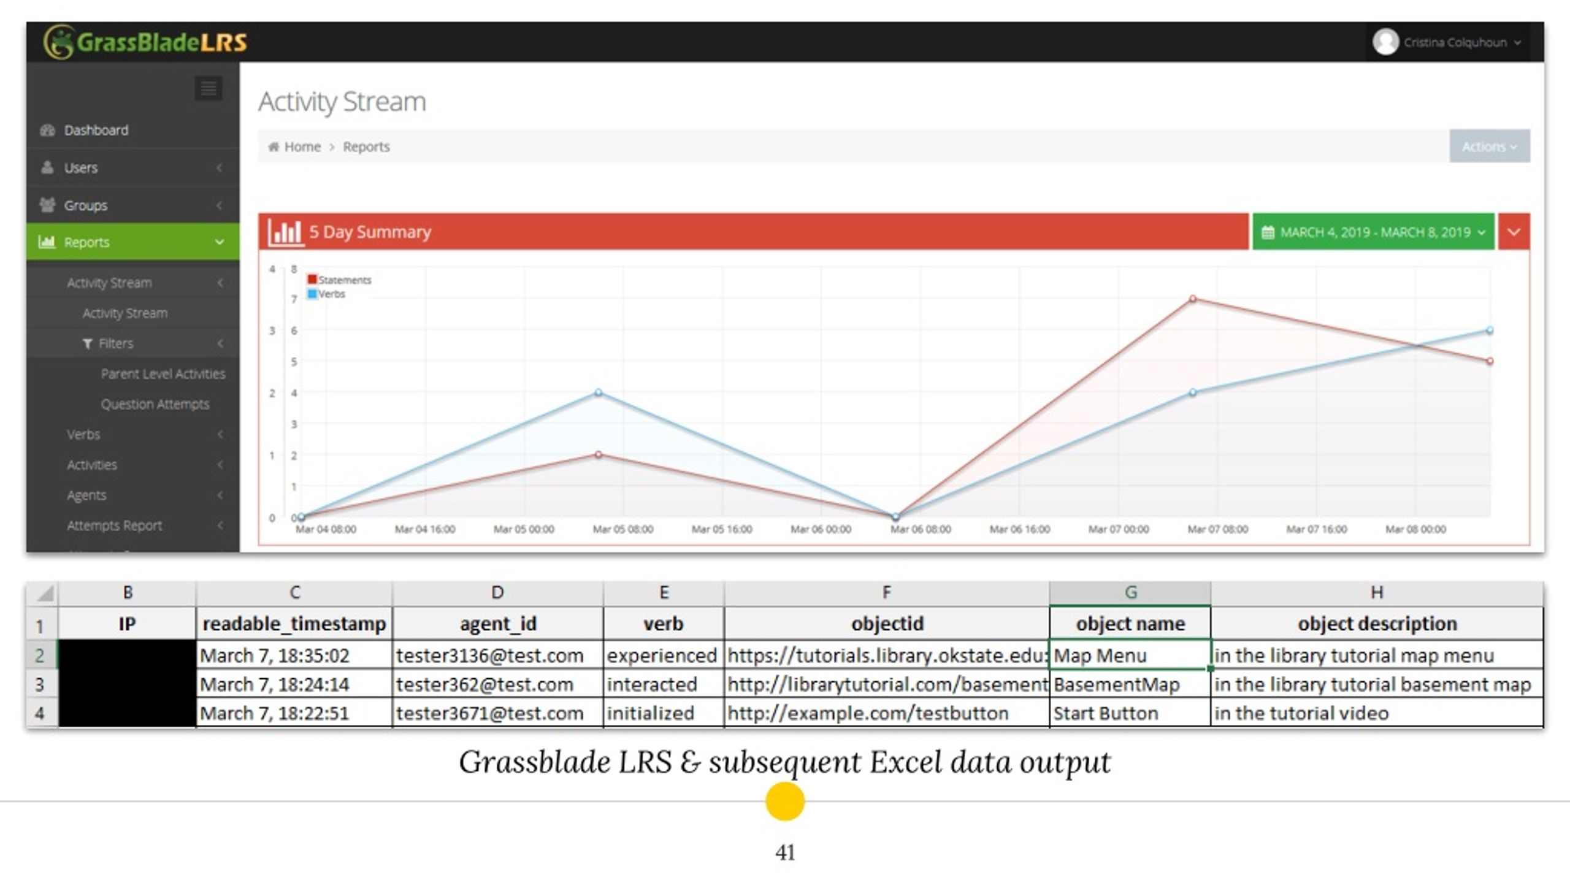
Task: Collapse the 5 Day Summary panel chevron
Action: coord(1514,232)
